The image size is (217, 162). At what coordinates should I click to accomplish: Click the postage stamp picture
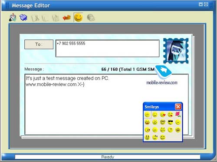click(x=176, y=51)
